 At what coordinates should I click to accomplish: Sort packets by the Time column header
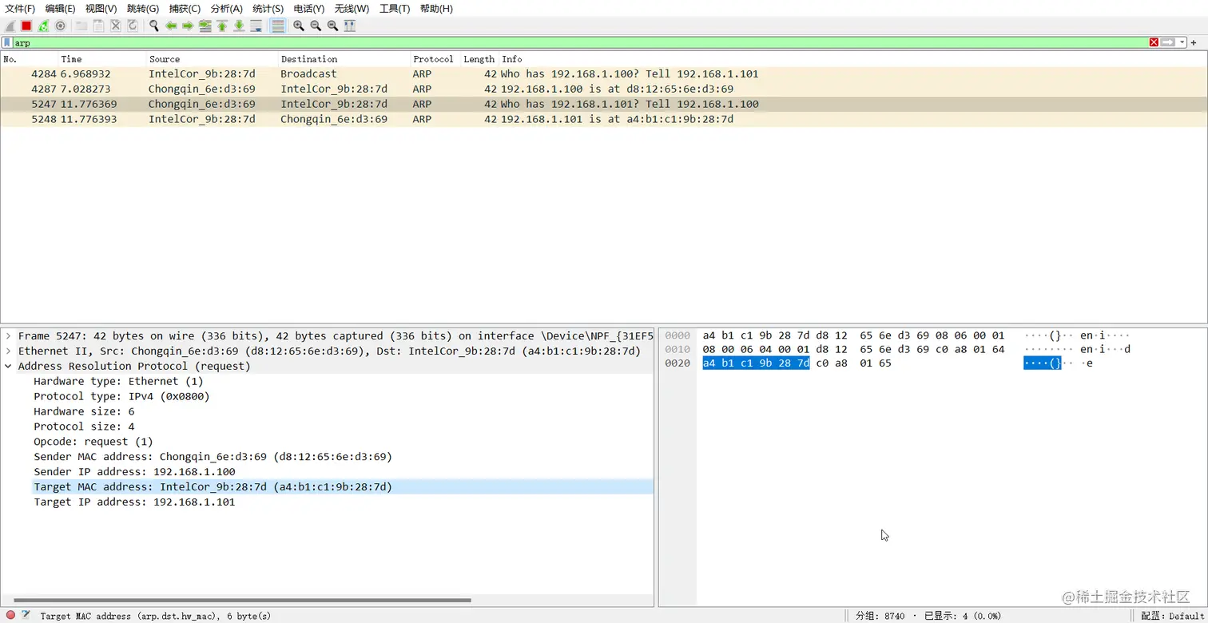point(101,59)
